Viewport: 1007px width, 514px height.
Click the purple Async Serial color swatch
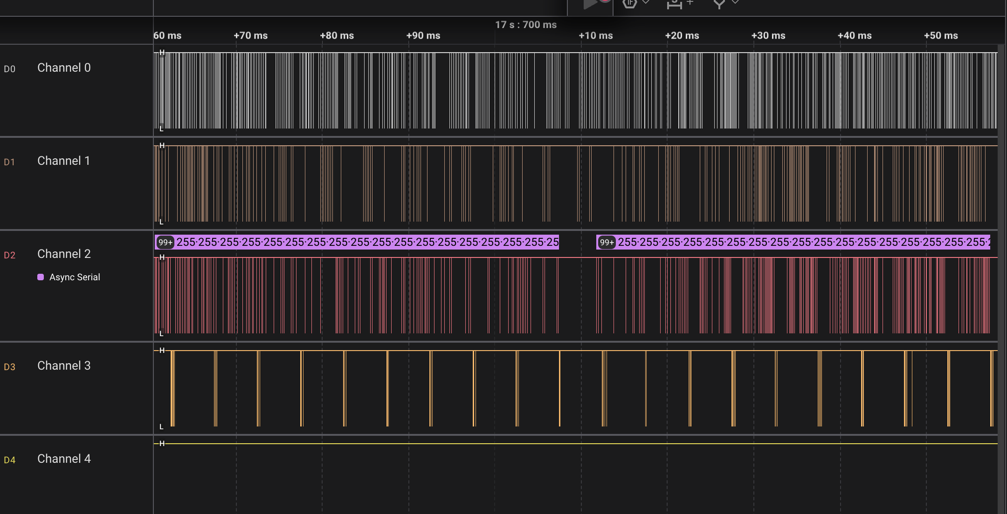41,277
